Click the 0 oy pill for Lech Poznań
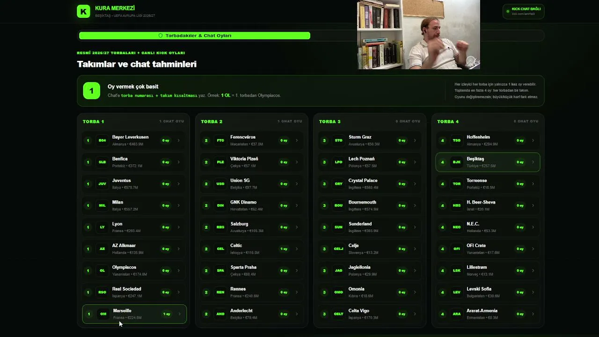The image size is (599, 337). tap(402, 162)
